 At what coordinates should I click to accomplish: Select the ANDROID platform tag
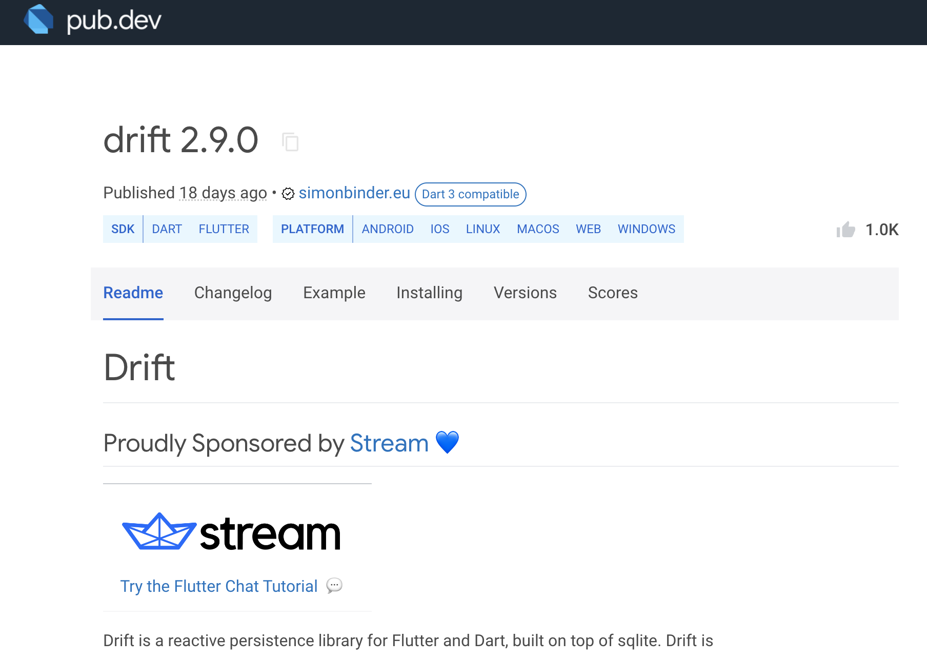tap(388, 229)
